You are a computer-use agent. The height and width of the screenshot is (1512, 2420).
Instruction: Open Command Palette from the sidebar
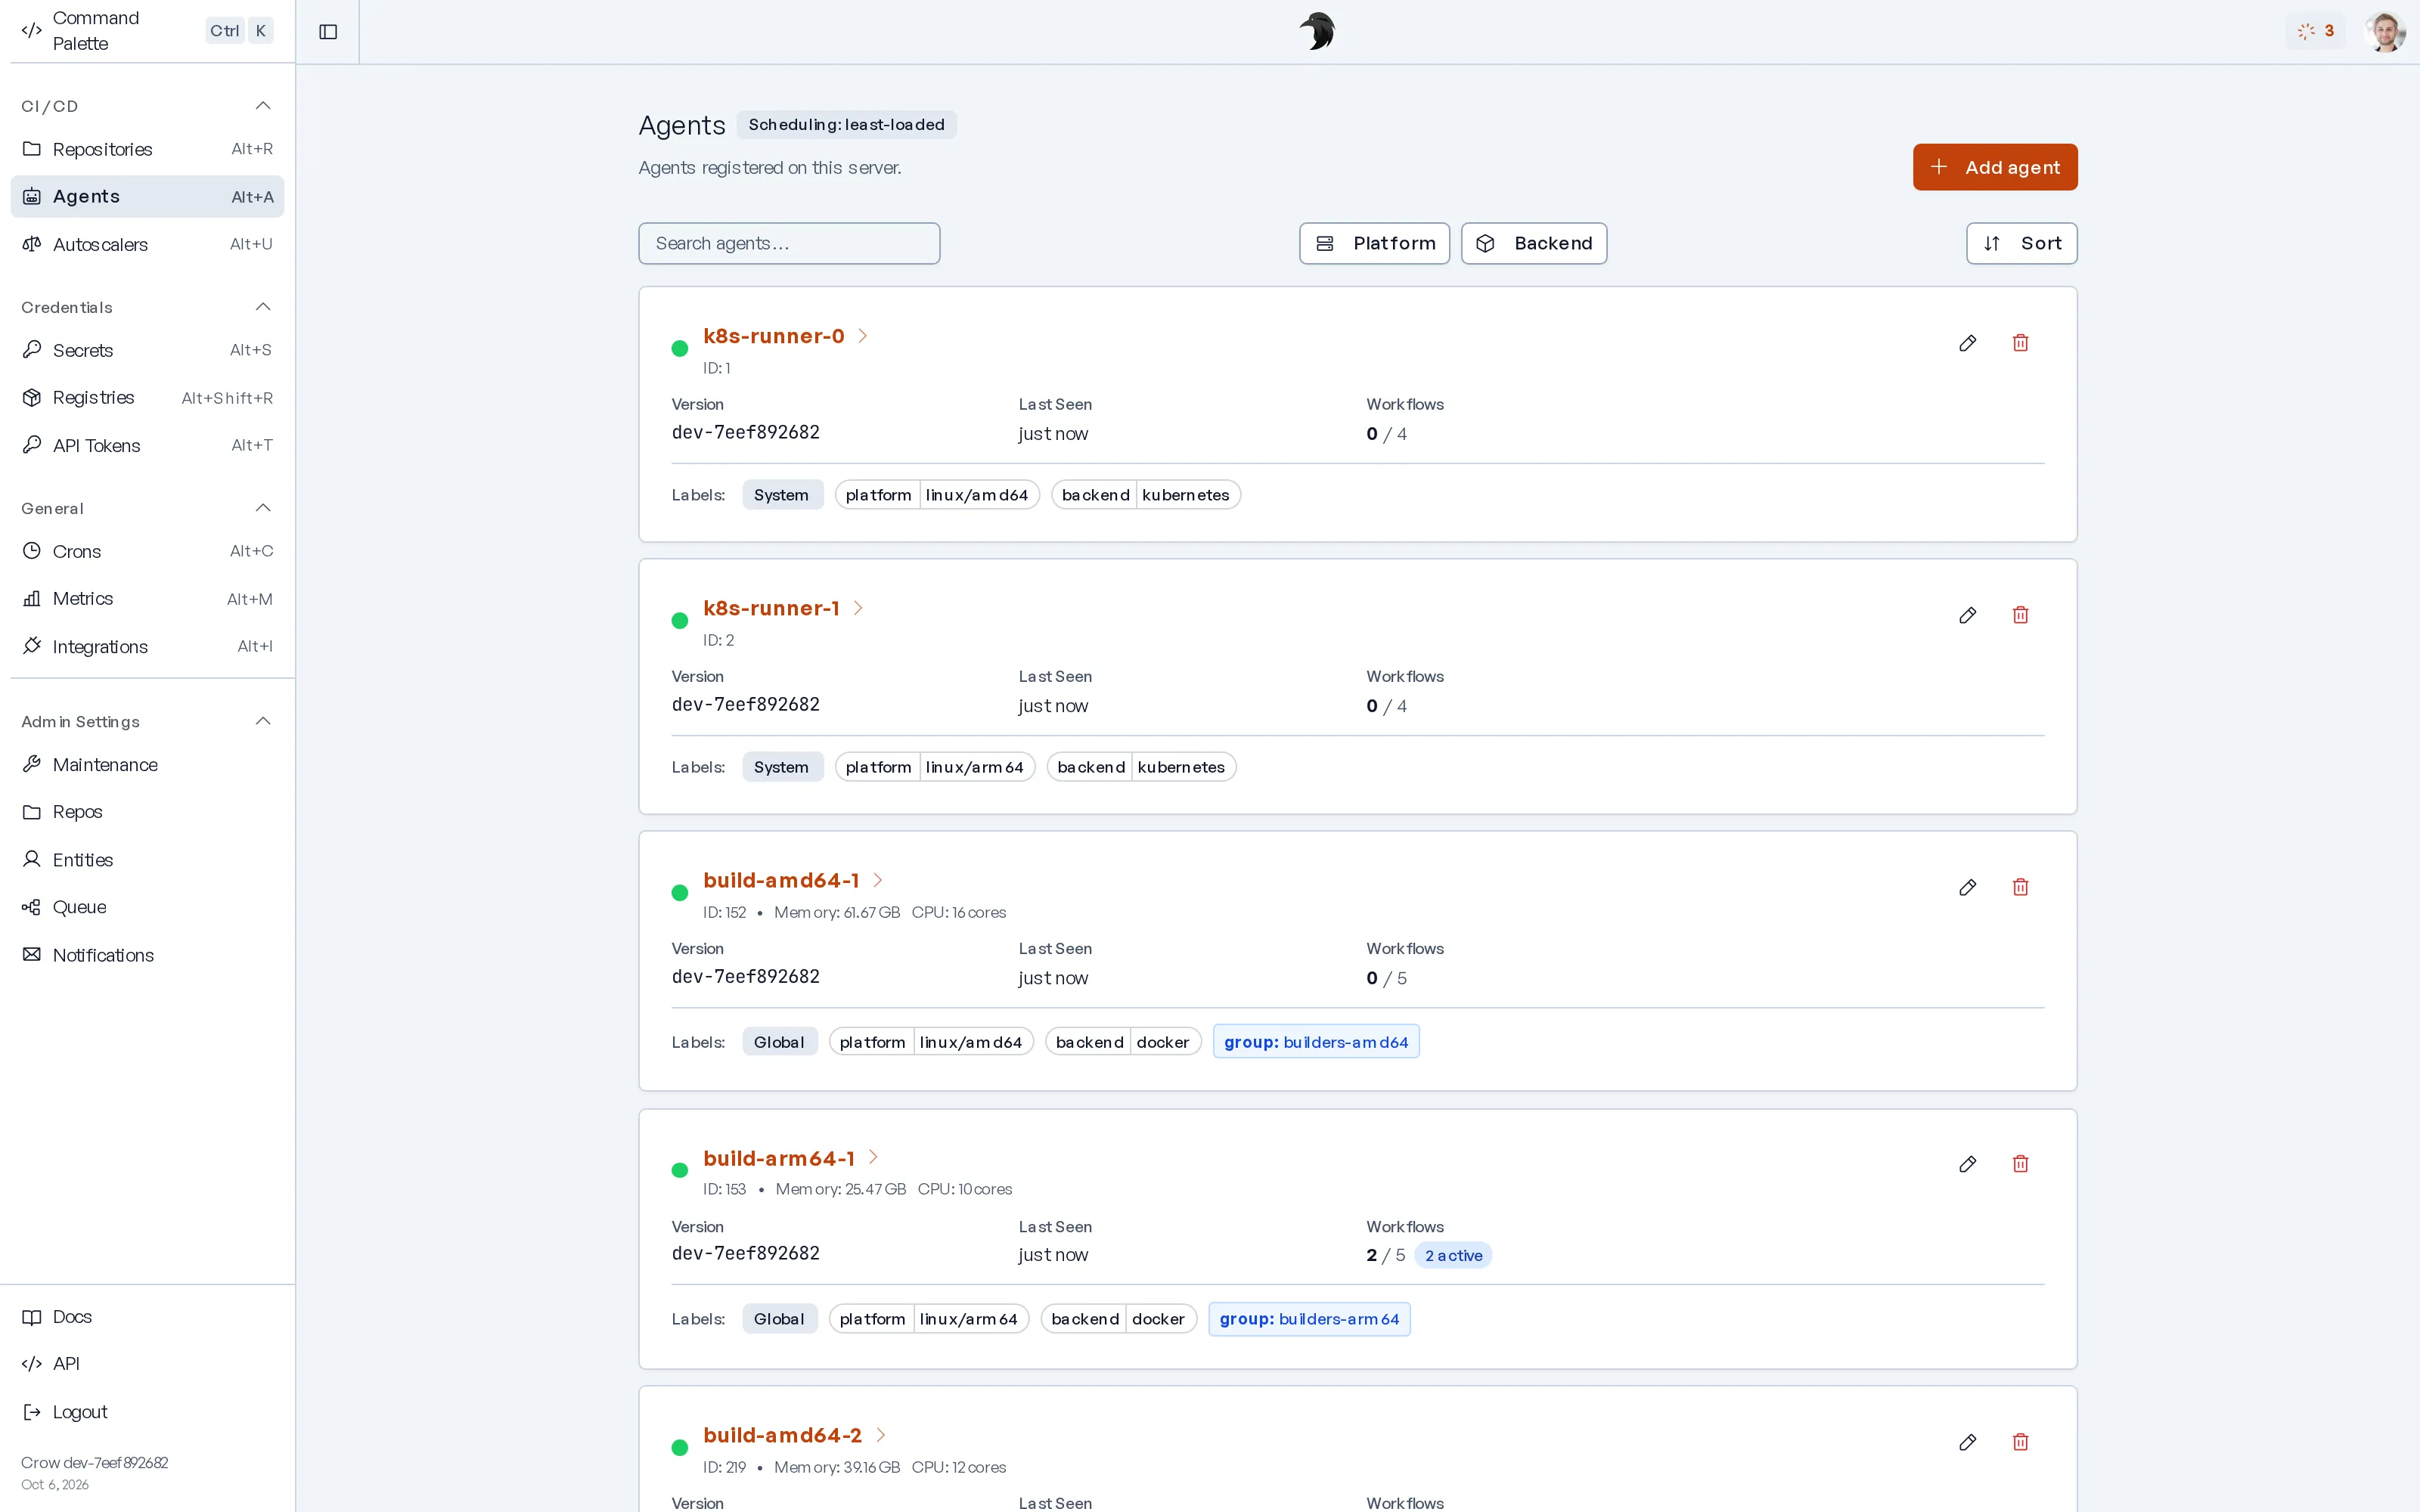click(x=147, y=31)
